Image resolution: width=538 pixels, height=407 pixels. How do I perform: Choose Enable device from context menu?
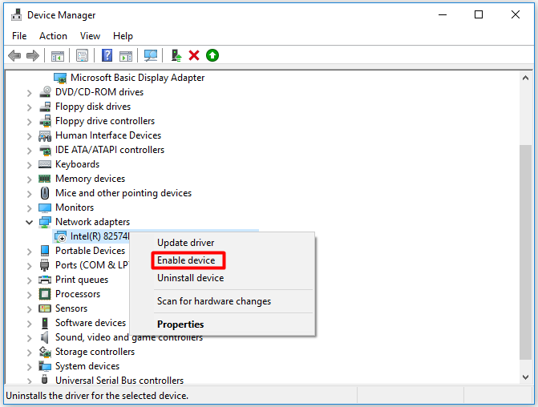pyautogui.click(x=186, y=260)
